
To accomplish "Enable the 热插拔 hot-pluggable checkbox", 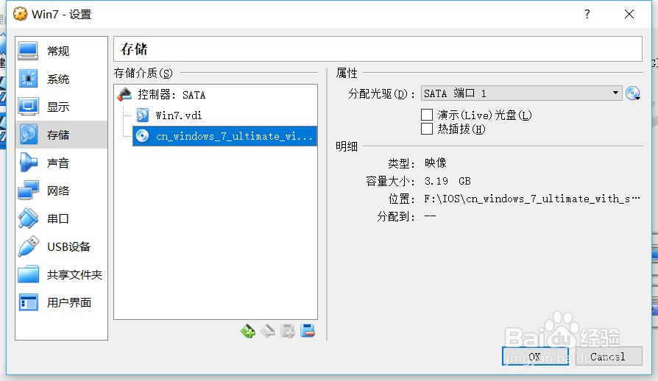I will click(427, 129).
